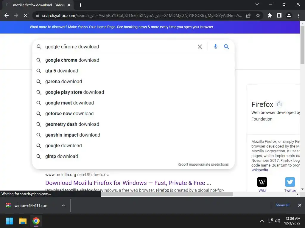Open a new tab with plus icon
The image size is (305, 228).
80,5
